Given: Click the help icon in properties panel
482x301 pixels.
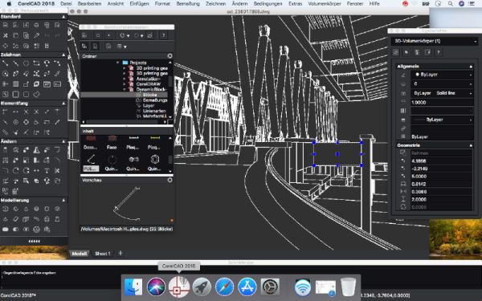Looking at the screenshot, I should [x=439, y=52].
